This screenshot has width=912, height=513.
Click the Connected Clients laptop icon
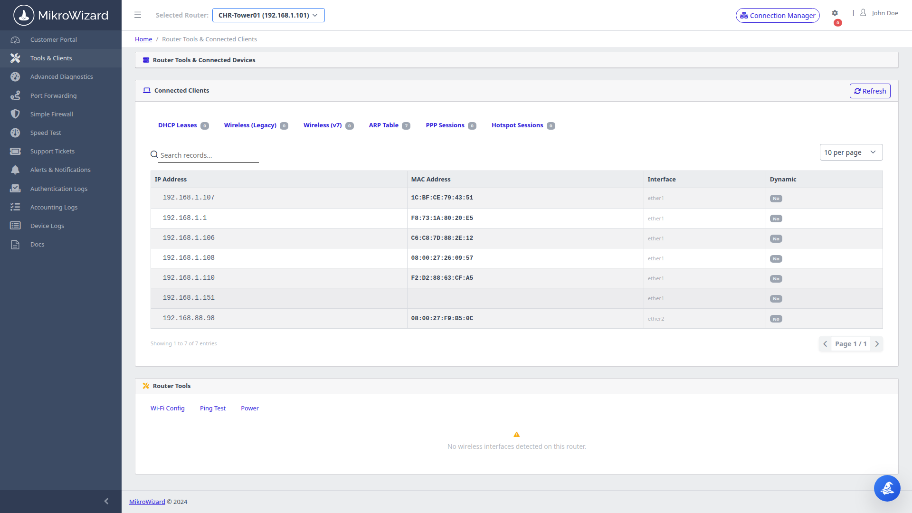click(147, 91)
